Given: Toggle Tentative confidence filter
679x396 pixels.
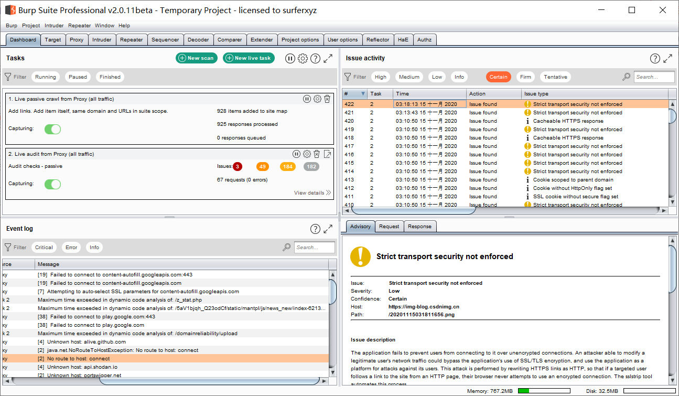Looking at the screenshot, I should (x=555, y=77).
